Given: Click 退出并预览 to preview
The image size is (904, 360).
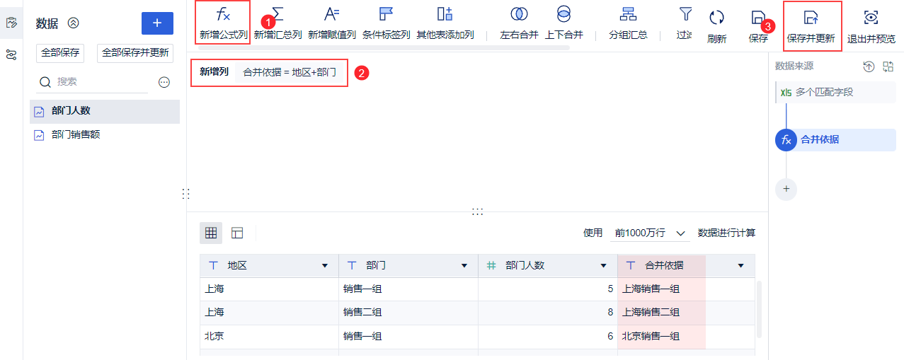Looking at the screenshot, I should (871, 26).
